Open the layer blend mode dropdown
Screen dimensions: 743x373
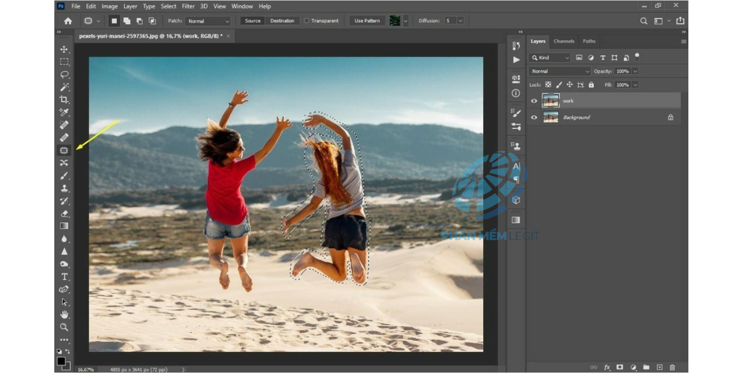[x=560, y=72]
